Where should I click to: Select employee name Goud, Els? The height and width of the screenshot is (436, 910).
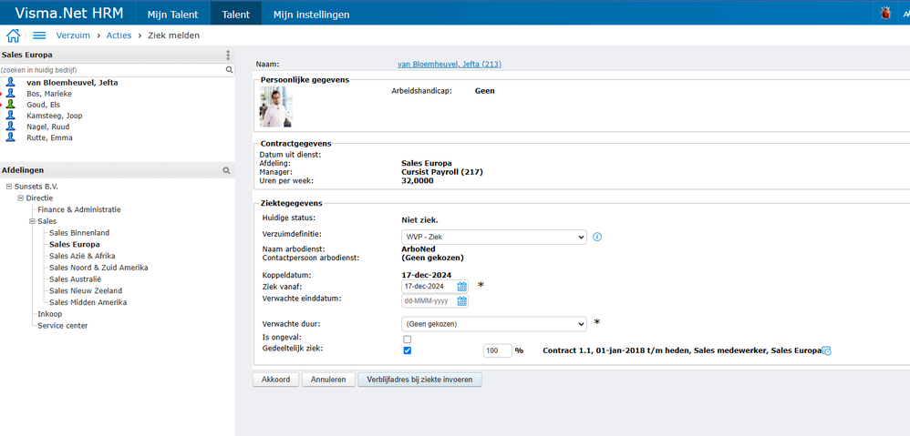pos(44,105)
